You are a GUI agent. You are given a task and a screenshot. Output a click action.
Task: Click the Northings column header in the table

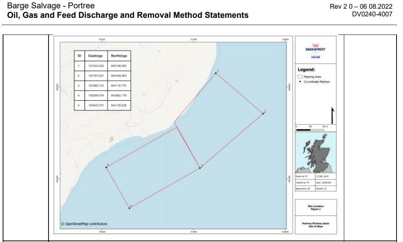[x=119, y=56]
